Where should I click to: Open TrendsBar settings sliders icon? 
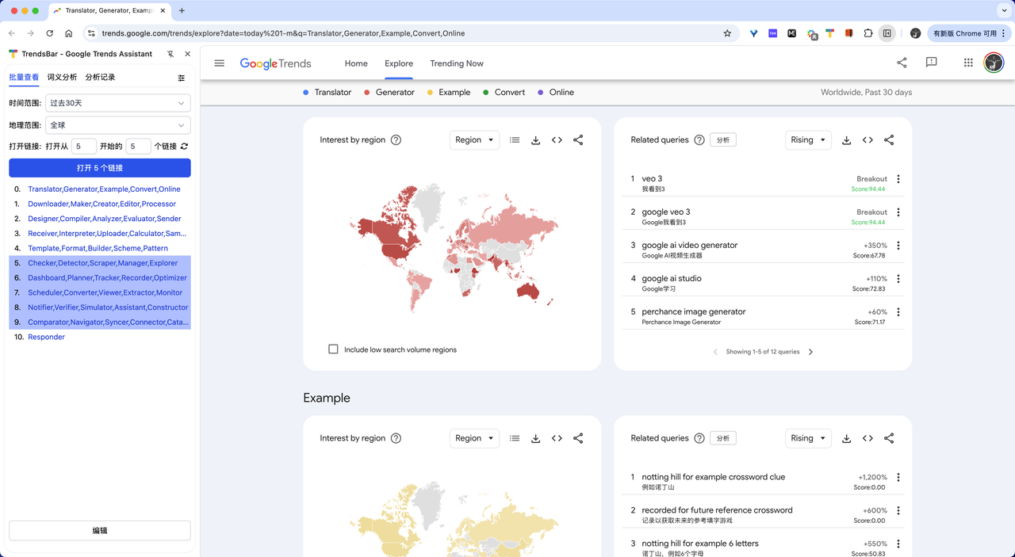(x=182, y=78)
